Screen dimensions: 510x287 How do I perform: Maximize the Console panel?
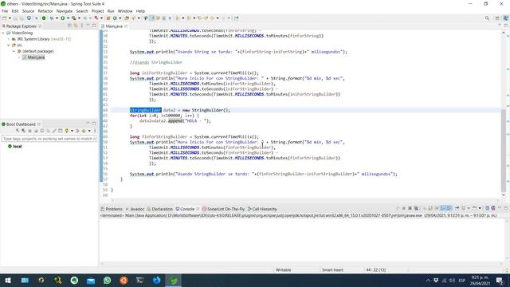[506, 208]
